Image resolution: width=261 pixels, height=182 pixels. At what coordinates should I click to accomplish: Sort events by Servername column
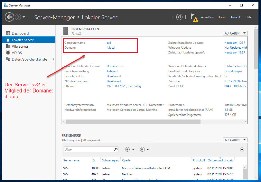click(71, 160)
